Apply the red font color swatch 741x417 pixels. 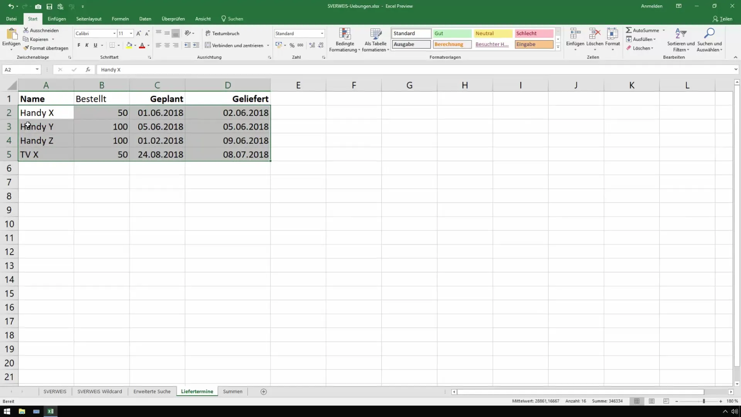click(142, 45)
